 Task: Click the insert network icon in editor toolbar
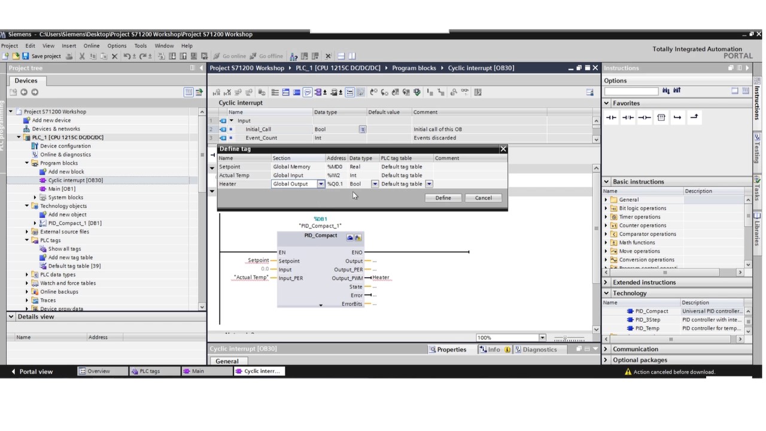click(x=217, y=92)
